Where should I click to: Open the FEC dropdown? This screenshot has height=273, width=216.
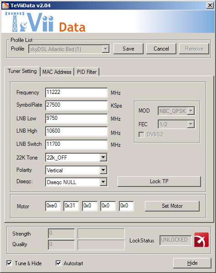(191, 124)
